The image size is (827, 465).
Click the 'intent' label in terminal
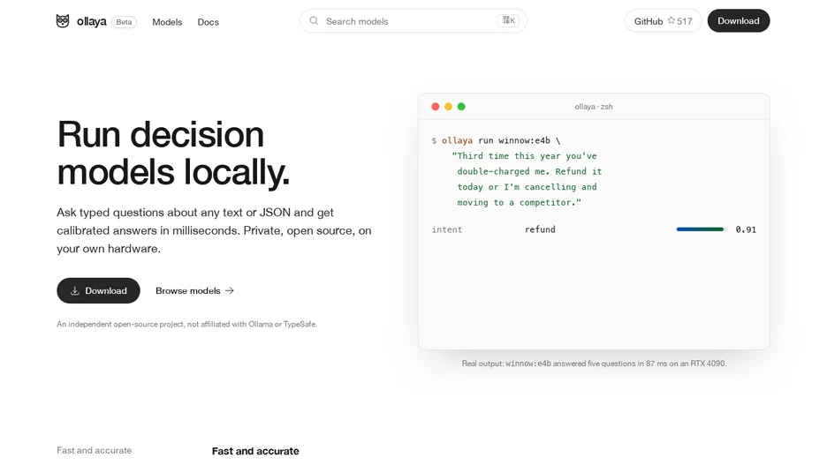pos(447,229)
